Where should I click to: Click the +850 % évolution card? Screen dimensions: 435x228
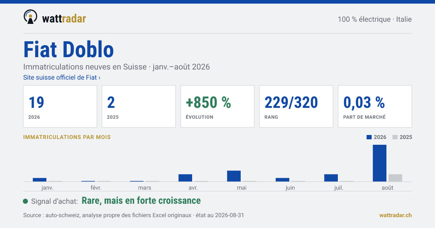[x=217, y=106]
